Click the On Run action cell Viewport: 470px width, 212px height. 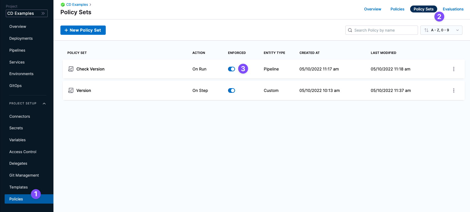coord(199,69)
